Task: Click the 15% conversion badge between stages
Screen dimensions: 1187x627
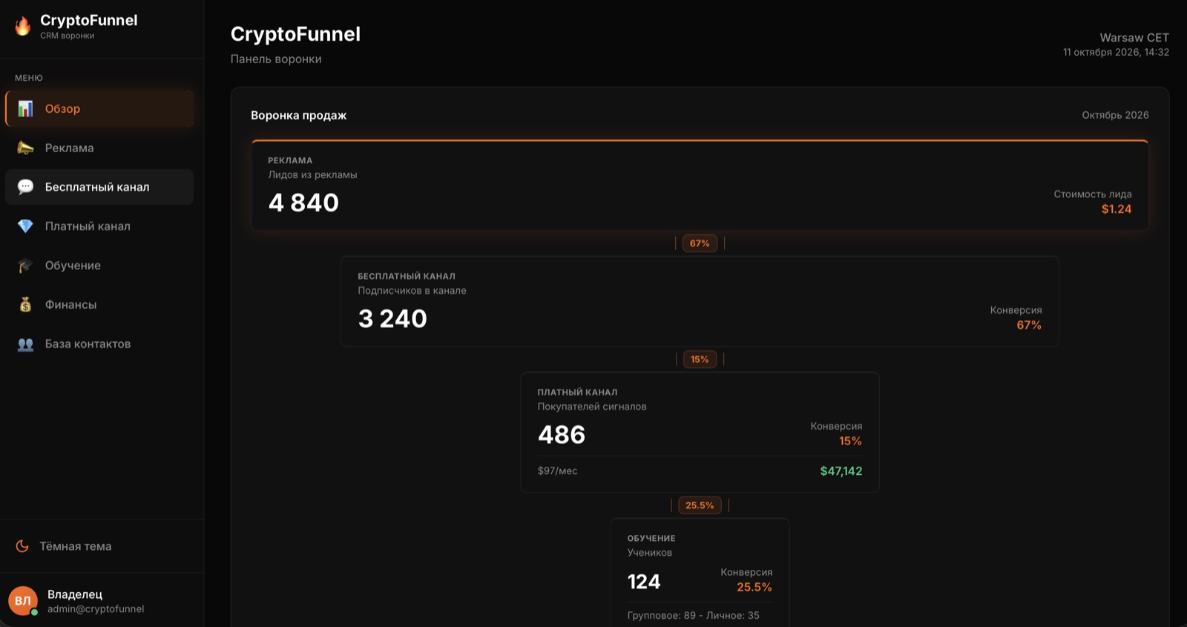Action: pyautogui.click(x=700, y=359)
